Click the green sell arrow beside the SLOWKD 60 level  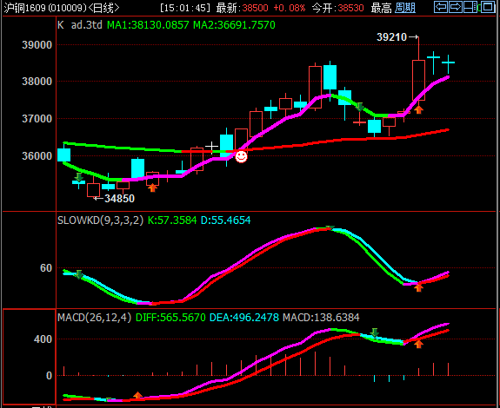tap(79, 274)
